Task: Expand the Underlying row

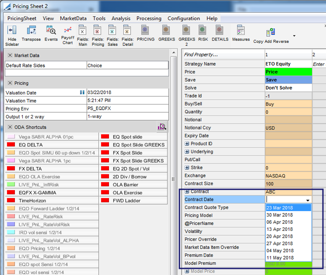Action: [187, 152]
